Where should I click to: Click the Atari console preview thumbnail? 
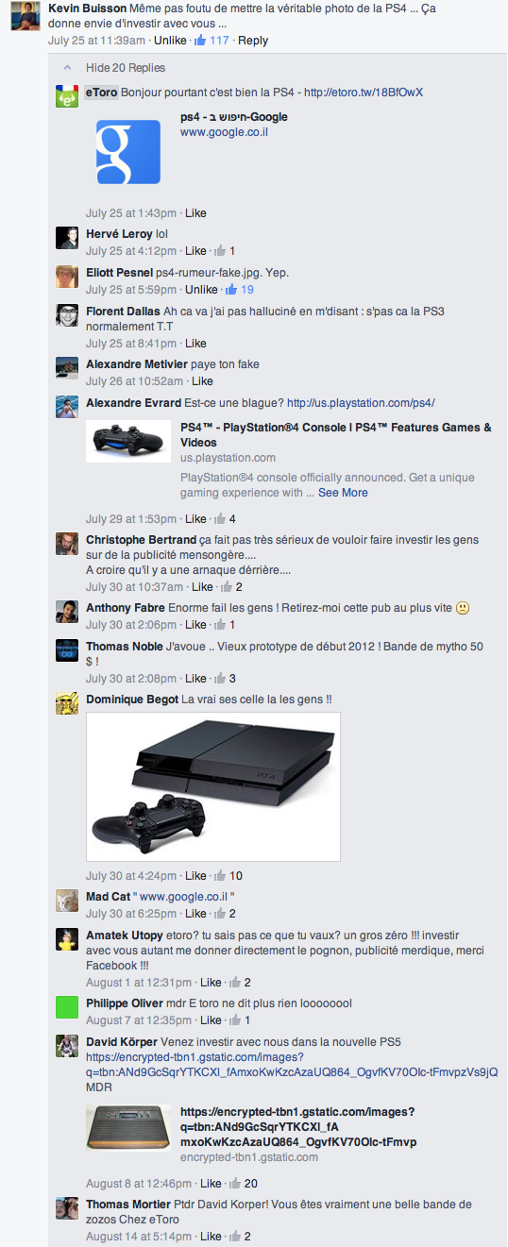coord(128,1127)
